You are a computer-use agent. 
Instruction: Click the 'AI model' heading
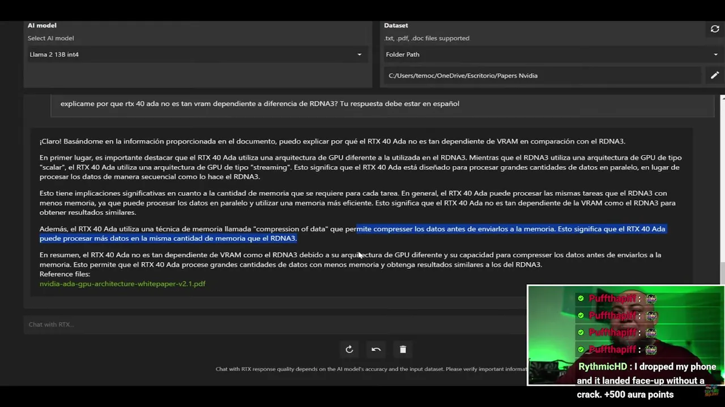pos(42,25)
